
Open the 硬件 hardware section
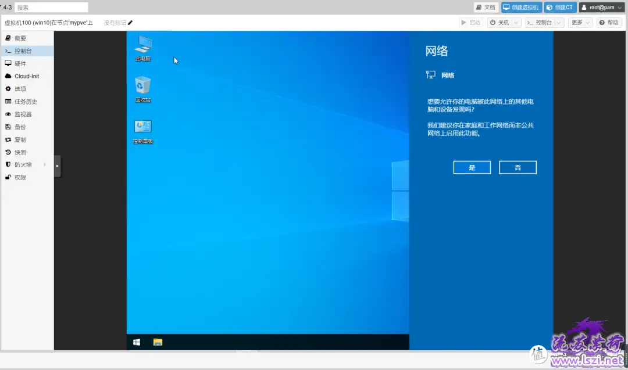[27, 63]
